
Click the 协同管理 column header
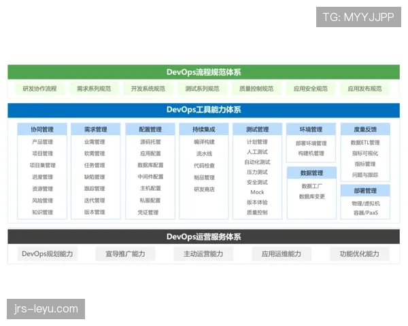(42, 129)
